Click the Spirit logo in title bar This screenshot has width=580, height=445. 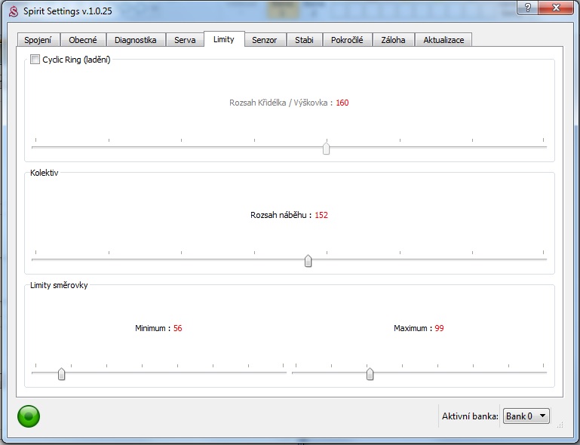click(13, 11)
